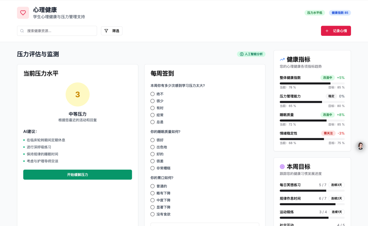Click the 整体健康指数 progress bar

click(312, 83)
